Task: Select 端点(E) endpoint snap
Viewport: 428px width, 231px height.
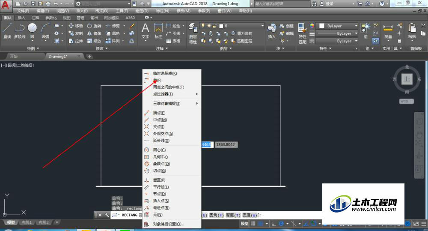Action: [x=172, y=113]
